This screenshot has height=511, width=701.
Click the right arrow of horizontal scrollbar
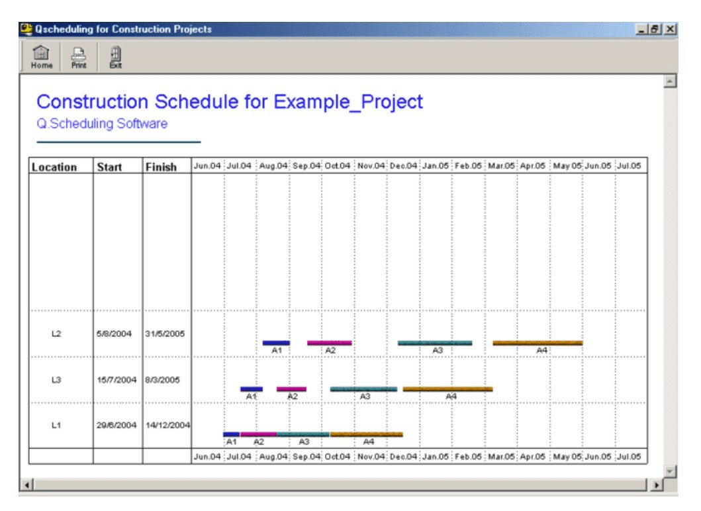tap(656, 485)
